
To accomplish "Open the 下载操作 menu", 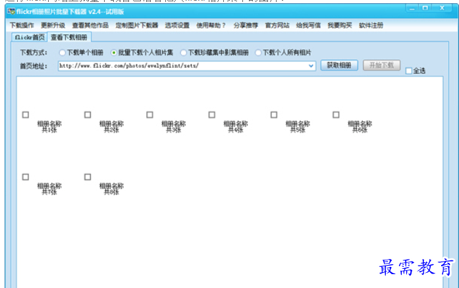I will click(22, 26).
